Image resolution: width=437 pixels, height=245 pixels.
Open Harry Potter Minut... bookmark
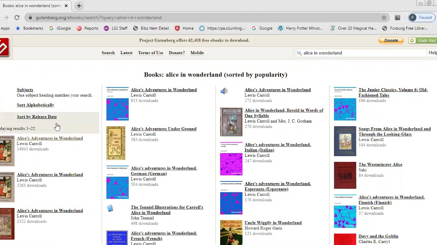tap(300, 28)
